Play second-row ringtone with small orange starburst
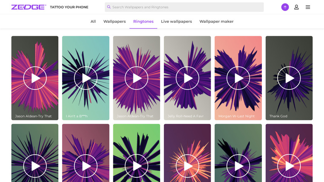Image resolution: width=324 pixels, height=182 pixels. point(187,166)
